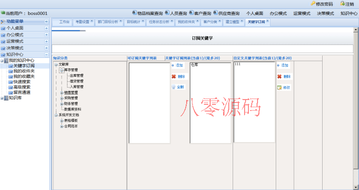Click the lock icon beside 注销
The width and height of the screenshot is (359, 190).
tap(342, 3)
